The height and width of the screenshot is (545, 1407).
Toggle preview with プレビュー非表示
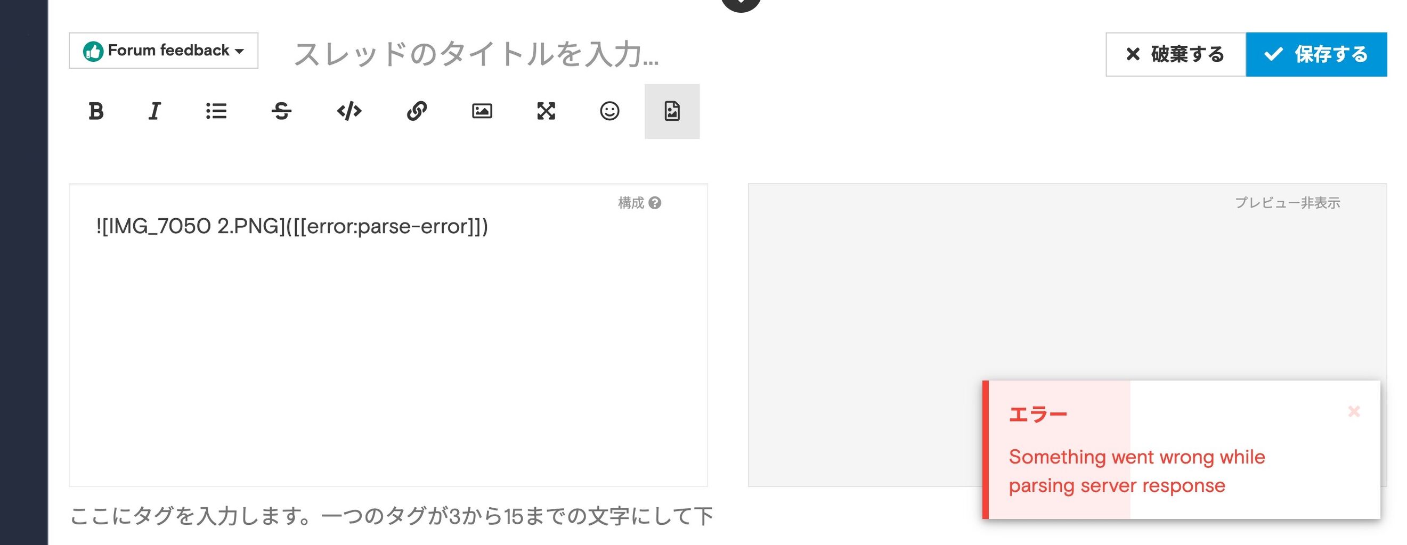(x=1287, y=203)
